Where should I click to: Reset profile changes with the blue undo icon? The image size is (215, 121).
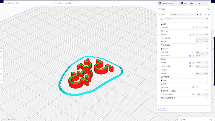click(205, 15)
